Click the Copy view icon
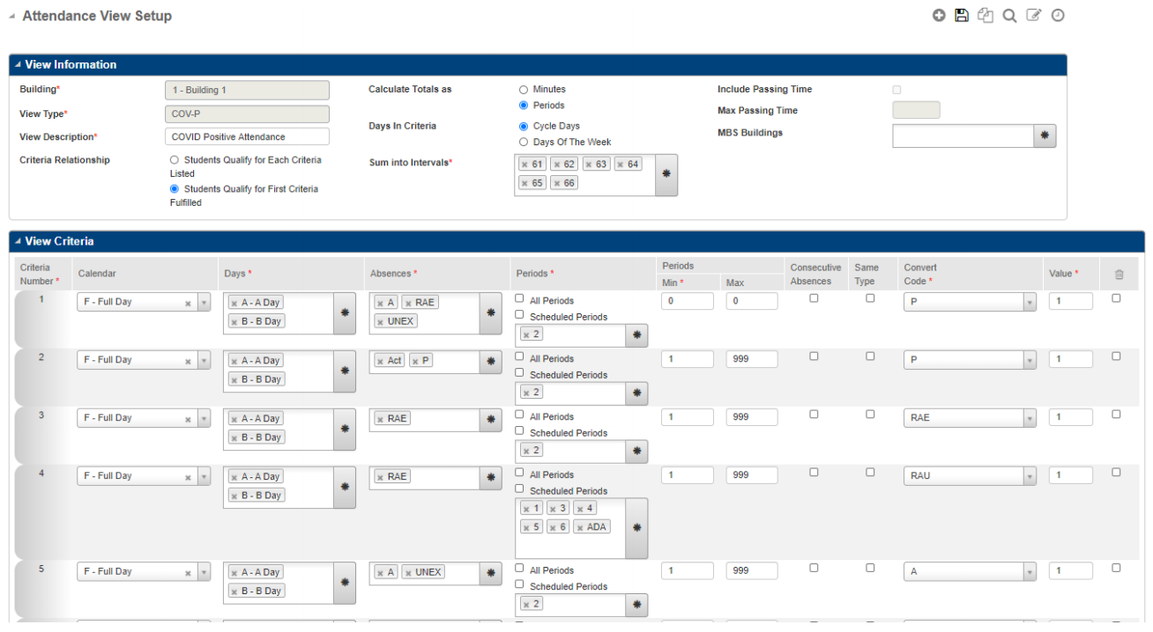 (985, 15)
